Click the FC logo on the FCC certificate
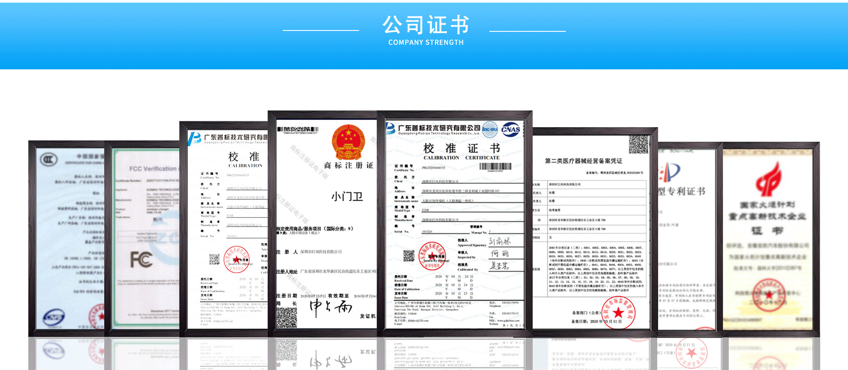Screen dimensions: 848x370 [141, 259]
